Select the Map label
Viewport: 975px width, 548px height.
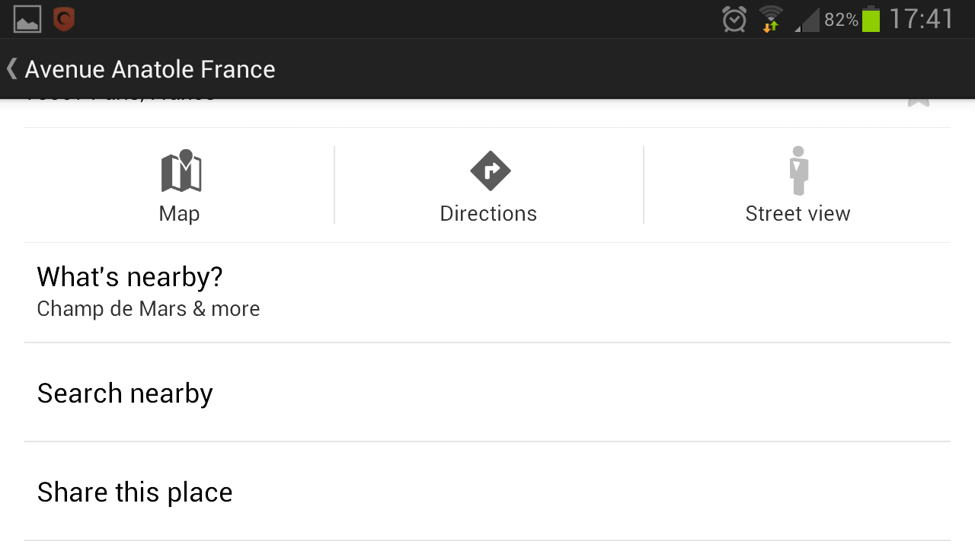coord(179,214)
